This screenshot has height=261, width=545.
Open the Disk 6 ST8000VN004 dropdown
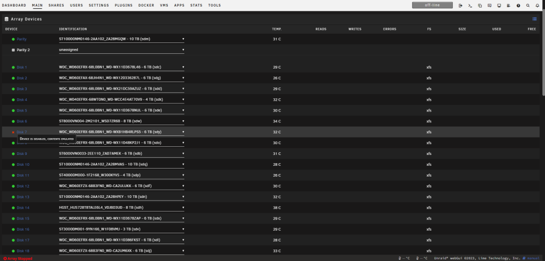click(122, 121)
